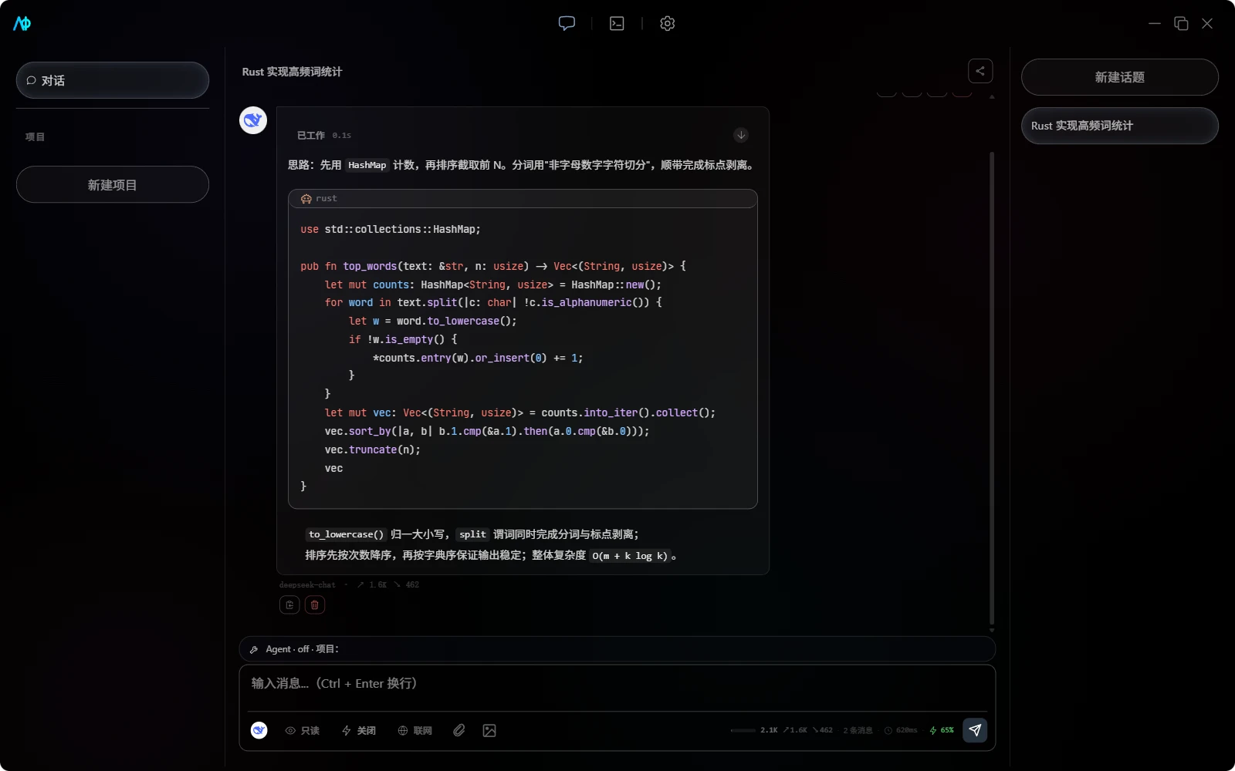Screen dimensions: 1235x771
Task: Click the inline 'HashMap' code in the 思路 line
Action: tap(367, 165)
